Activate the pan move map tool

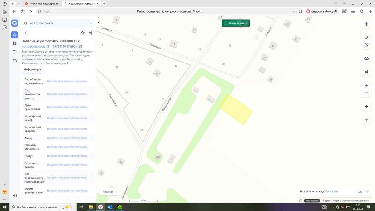[367, 107]
